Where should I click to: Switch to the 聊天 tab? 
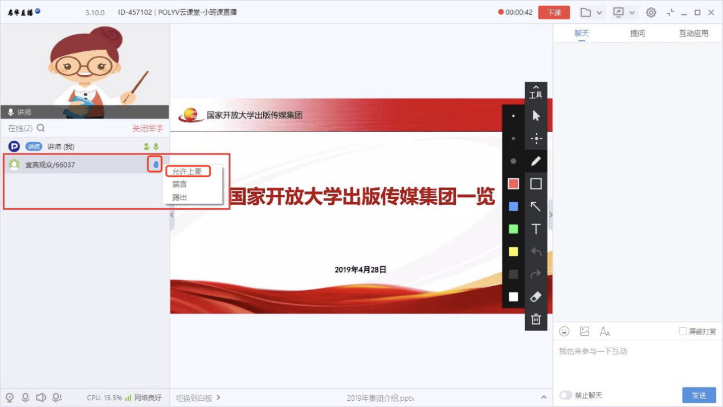tap(582, 33)
